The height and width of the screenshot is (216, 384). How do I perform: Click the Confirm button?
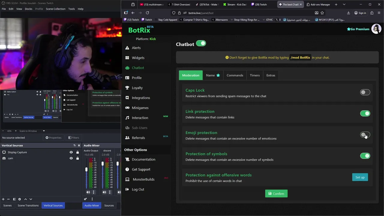click(x=276, y=193)
